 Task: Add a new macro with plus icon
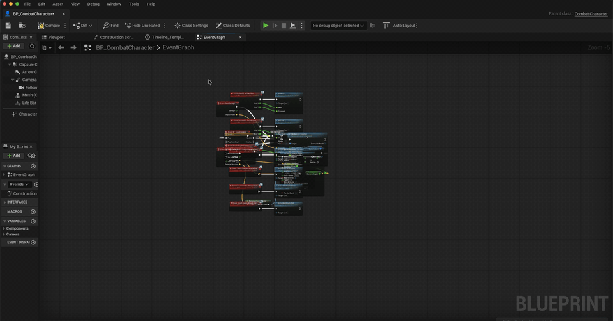click(33, 211)
